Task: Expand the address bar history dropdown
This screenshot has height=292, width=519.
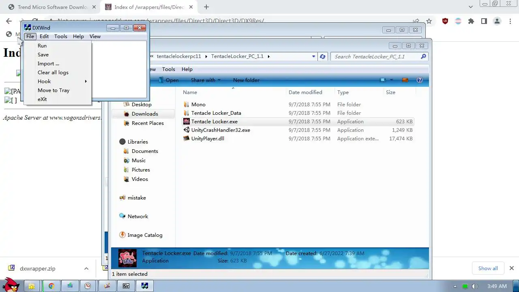Action: click(x=314, y=57)
